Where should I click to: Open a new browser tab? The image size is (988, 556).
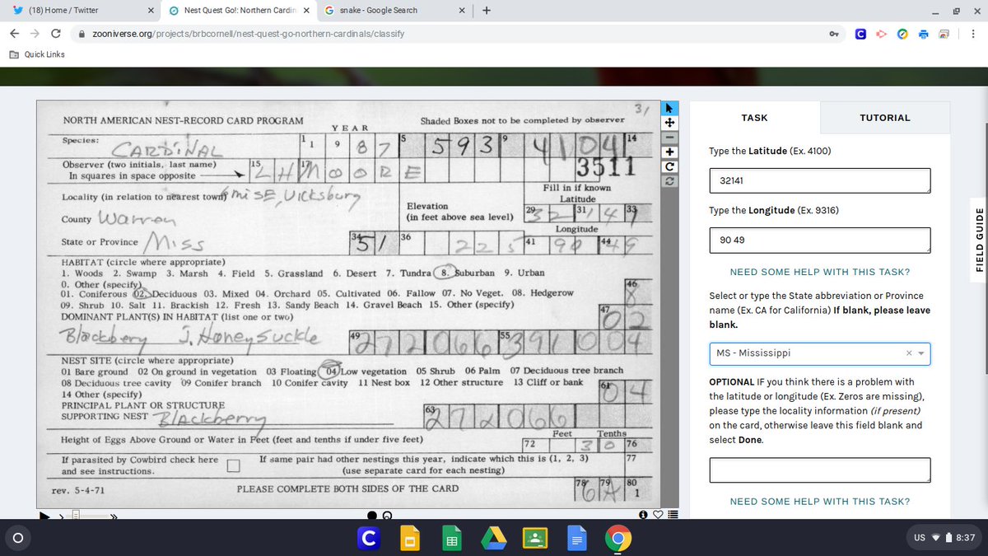(487, 11)
